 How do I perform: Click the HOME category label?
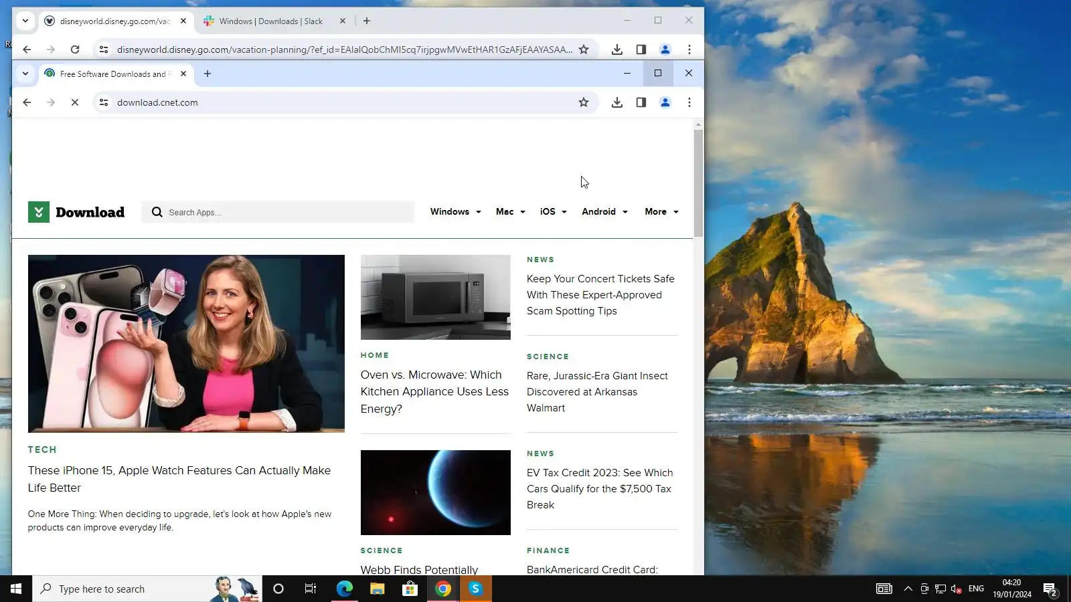pyautogui.click(x=375, y=355)
